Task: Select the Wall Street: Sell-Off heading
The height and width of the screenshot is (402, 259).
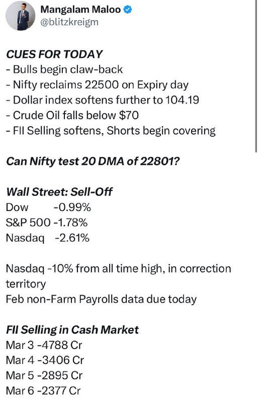Action: pos(59,192)
